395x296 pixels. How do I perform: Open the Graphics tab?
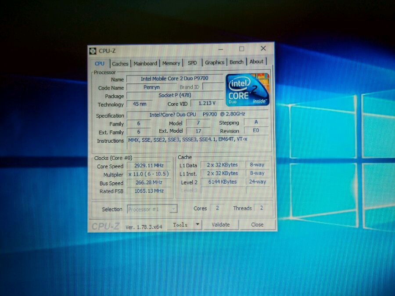pyautogui.click(x=214, y=62)
